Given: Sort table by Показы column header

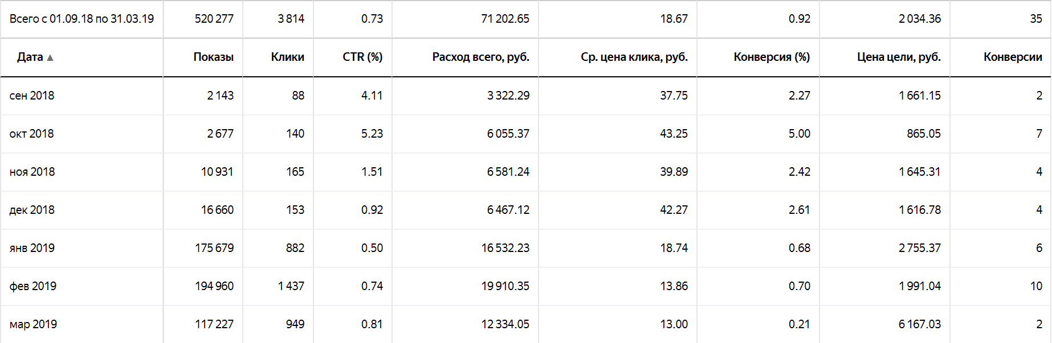Looking at the screenshot, I should click(x=213, y=57).
